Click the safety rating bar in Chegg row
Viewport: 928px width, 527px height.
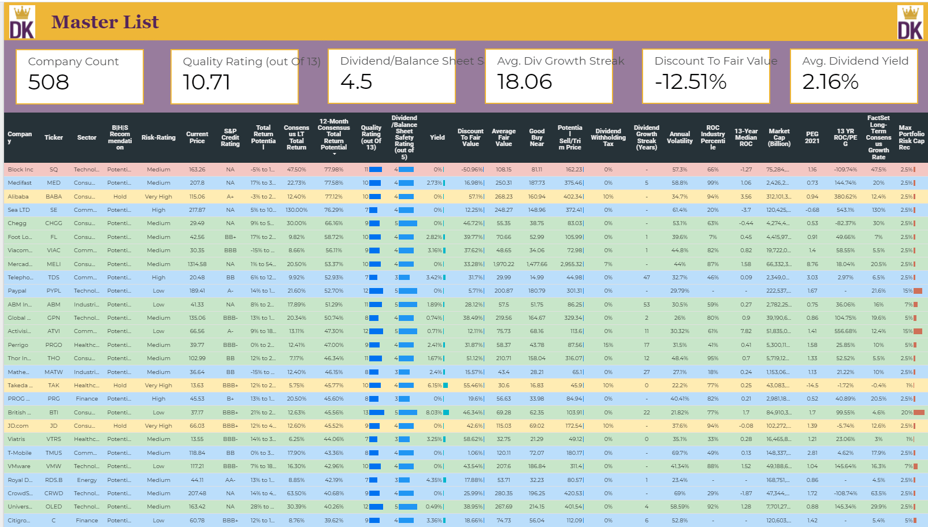tap(408, 223)
